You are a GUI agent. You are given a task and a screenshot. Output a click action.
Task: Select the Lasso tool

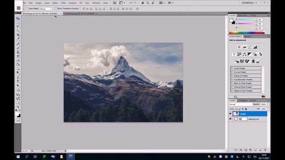(18, 27)
